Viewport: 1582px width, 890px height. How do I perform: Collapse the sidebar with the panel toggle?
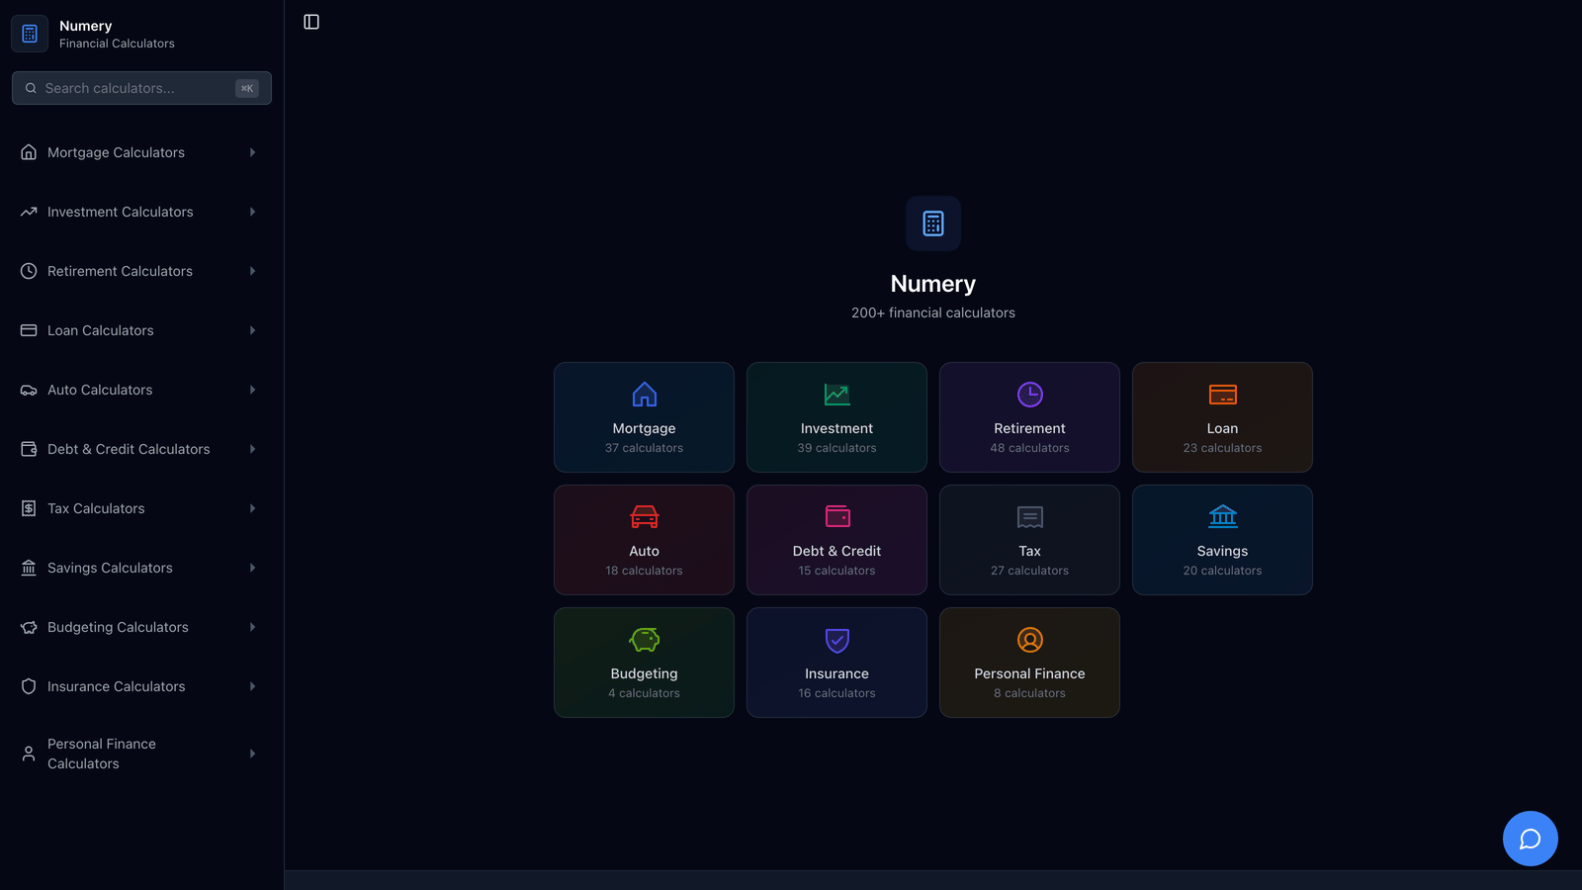pyautogui.click(x=310, y=21)
